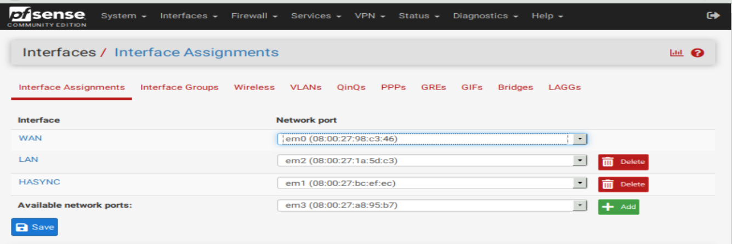The height and width of the screenshot is (244, 732).
Task: Open the Firewall menu
Action: [254, 16]
